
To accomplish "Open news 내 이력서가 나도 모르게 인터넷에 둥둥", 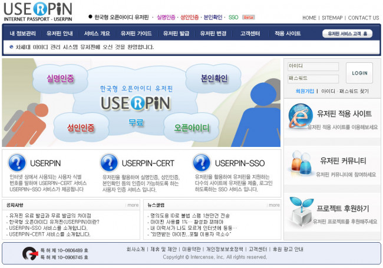I will pos(193,228).
